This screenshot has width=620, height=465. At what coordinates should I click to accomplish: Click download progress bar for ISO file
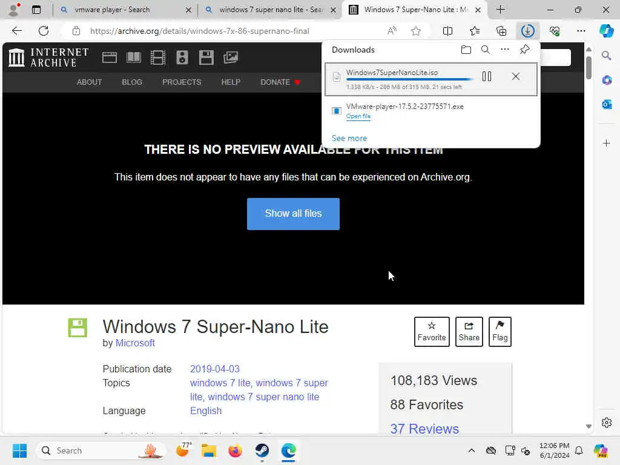click(409, 79)
